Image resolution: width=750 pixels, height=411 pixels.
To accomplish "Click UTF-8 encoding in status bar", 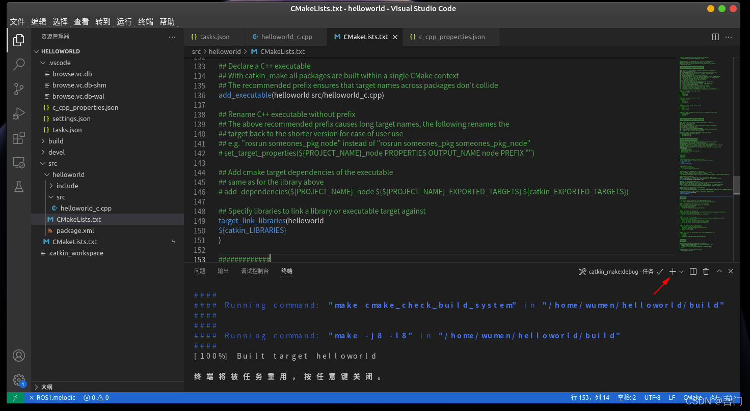I will [x=652, y=397].
